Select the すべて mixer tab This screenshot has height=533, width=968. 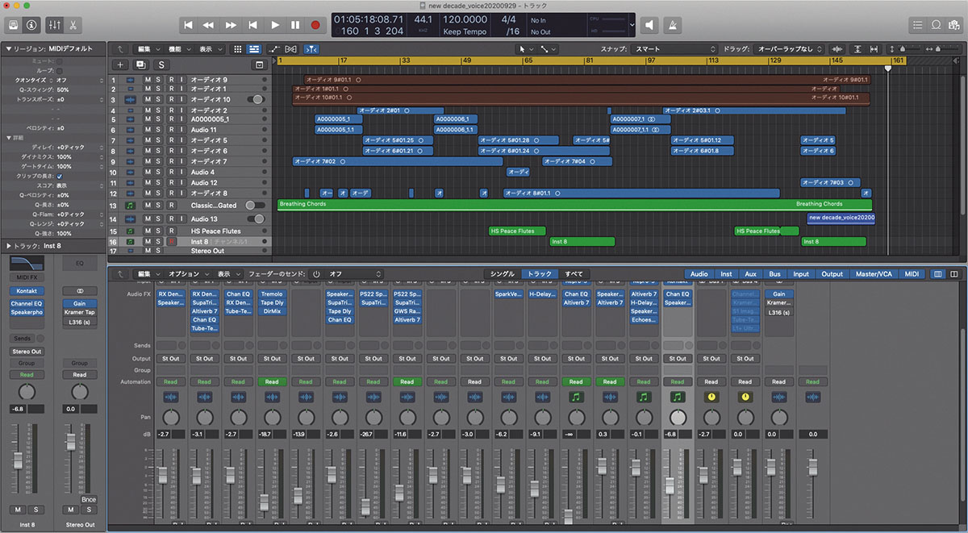(x=574, y=274)
